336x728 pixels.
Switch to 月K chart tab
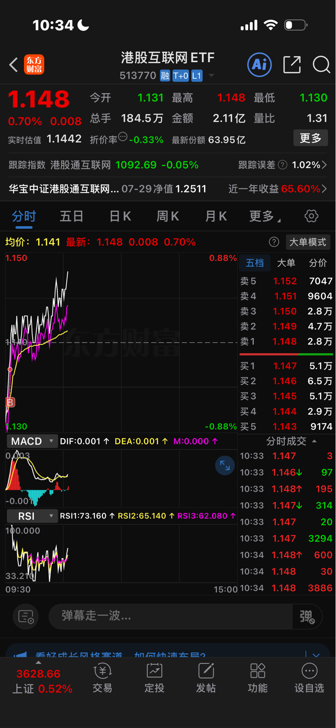coord(216,216)
